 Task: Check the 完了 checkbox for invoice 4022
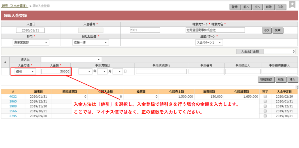tap(265, 96)
